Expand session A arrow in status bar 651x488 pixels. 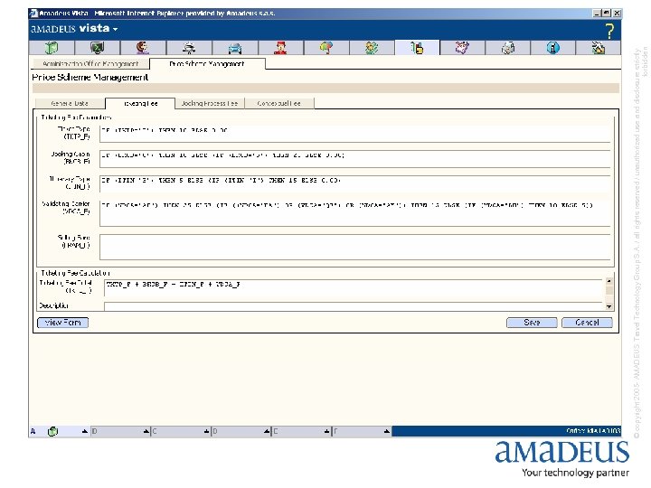click(x=85, y=432)
